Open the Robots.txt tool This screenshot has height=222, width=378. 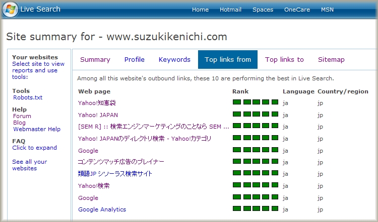point(28,97)
